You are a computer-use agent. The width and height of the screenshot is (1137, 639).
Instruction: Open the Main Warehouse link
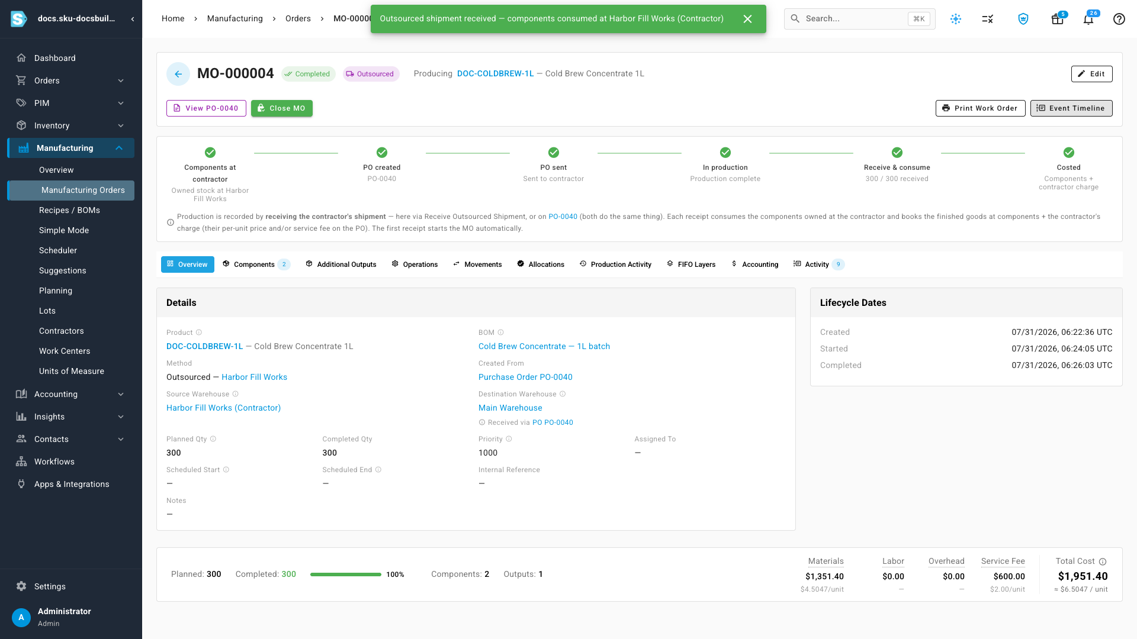(x=510, y=408)
